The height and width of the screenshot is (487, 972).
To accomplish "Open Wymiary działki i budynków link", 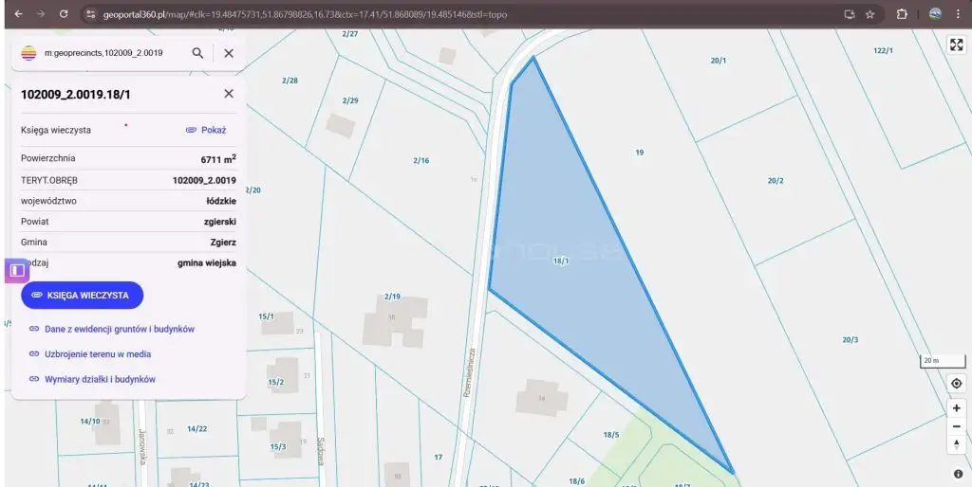I will tap(100, 379).
